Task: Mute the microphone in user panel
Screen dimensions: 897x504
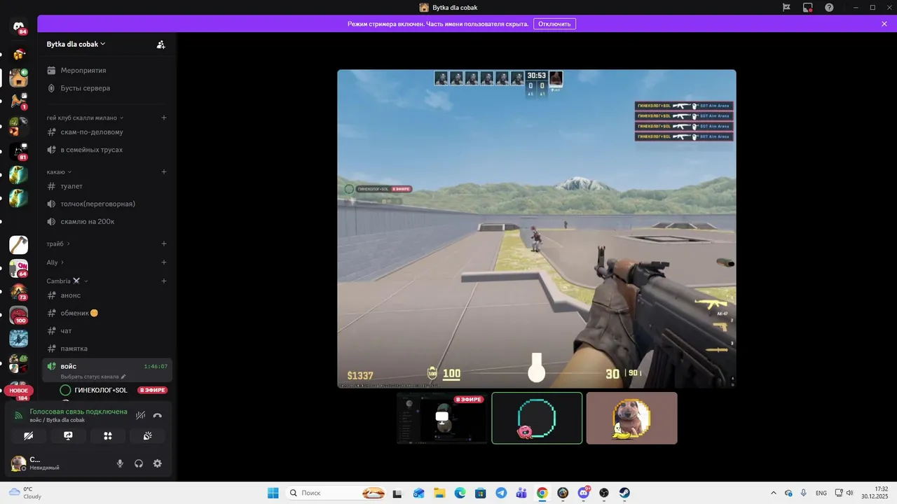Action: tap(120, 463)
